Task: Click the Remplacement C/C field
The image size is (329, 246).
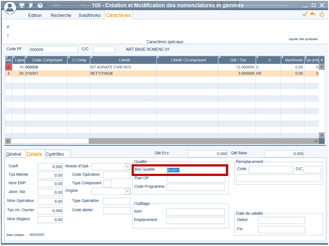Action: [x=312, y=169]
